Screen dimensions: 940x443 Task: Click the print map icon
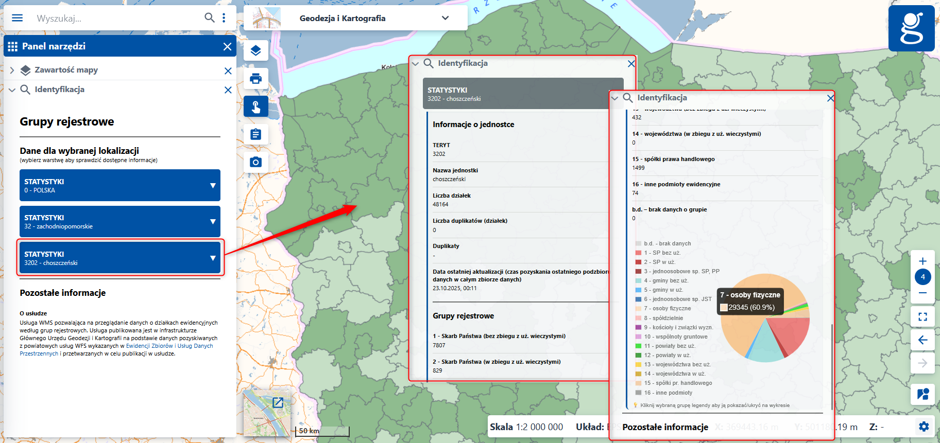coord(256,79)
